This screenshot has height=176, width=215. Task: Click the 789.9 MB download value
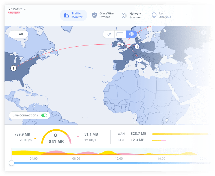pyautogui.click(x=22, y=134)
